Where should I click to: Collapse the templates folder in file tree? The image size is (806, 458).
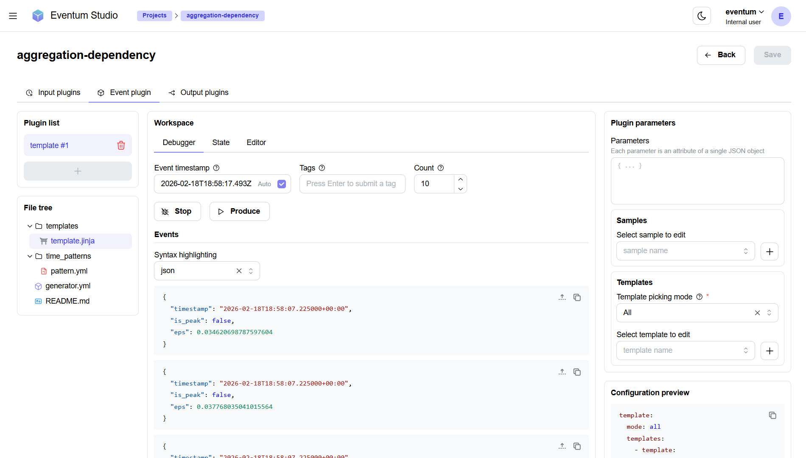coord(29,226)
